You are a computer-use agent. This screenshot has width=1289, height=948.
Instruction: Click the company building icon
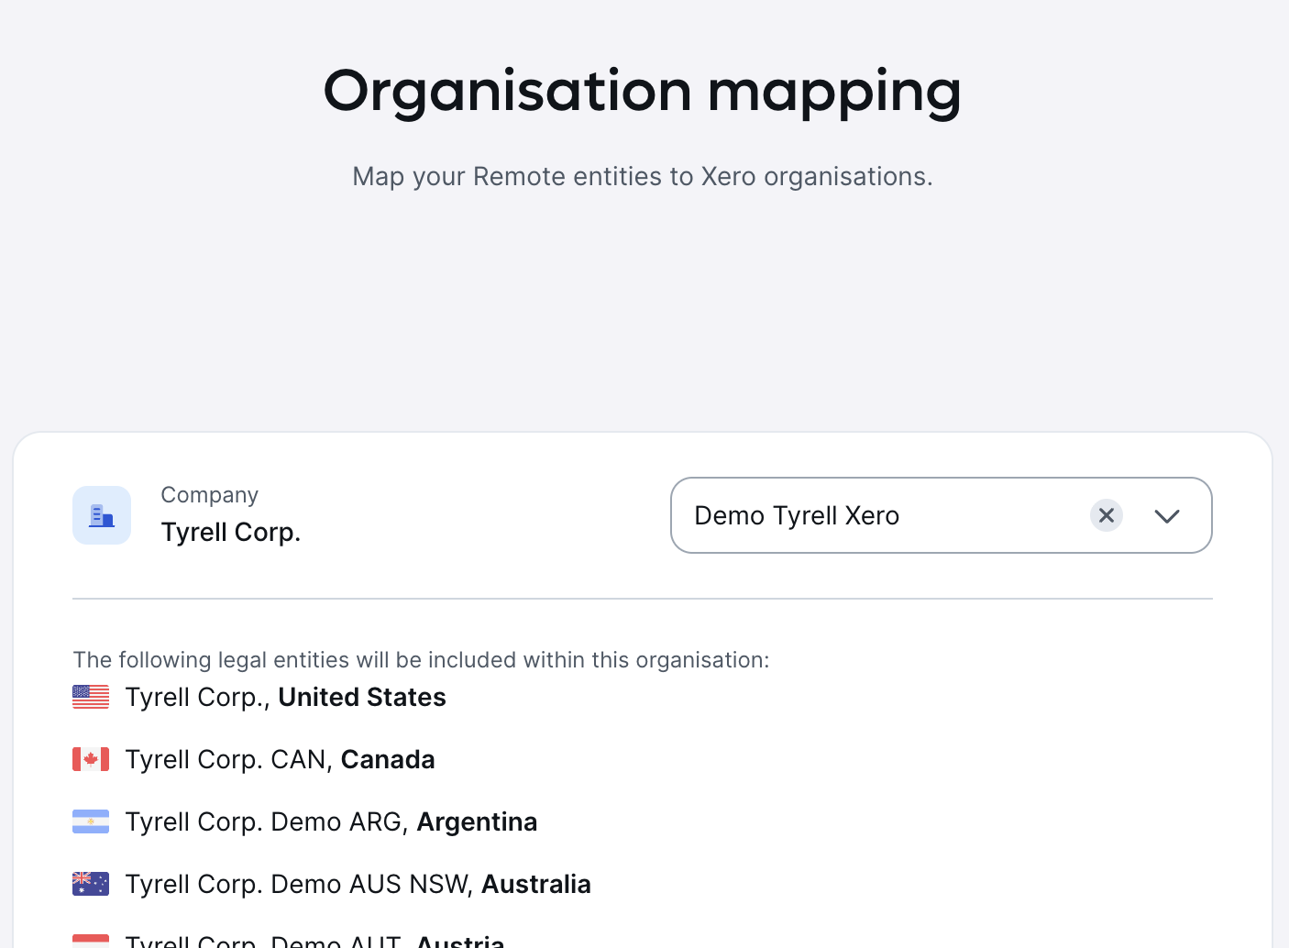tap(102, 515)
